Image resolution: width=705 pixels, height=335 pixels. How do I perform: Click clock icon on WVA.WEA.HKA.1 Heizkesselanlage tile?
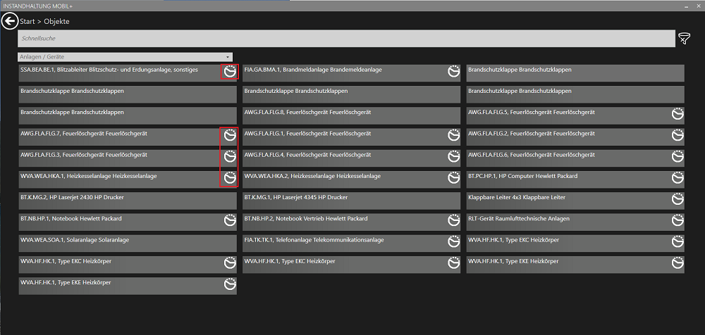[229, 178]
